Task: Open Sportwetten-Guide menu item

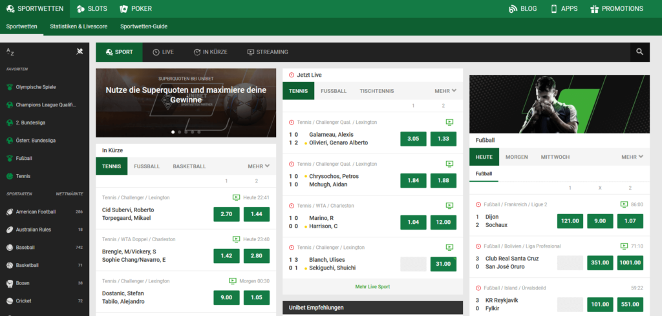Action: click(144, 26)
